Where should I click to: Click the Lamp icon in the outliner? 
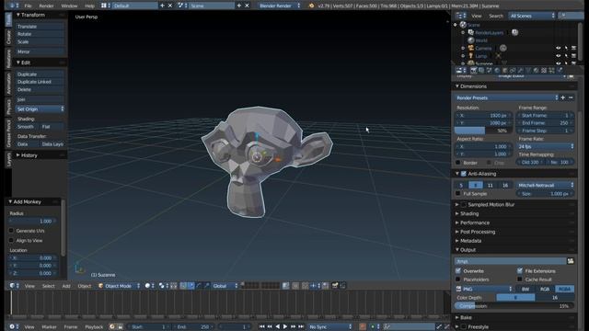pos(470,56)
